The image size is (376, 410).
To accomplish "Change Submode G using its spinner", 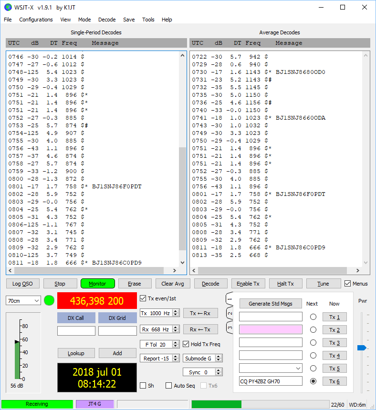I will 219,358.
